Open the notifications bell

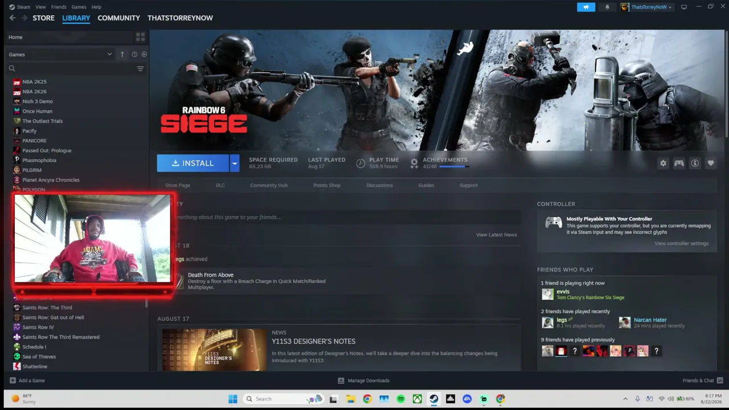point(607,7)
